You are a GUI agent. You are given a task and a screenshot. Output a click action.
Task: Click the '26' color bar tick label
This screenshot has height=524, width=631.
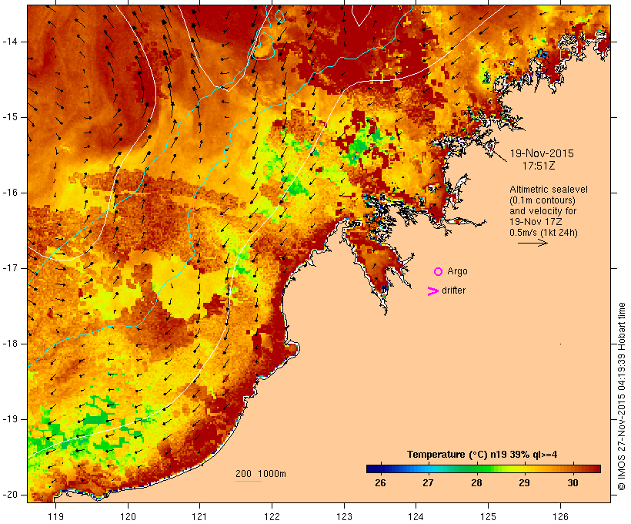click(380, 483)
